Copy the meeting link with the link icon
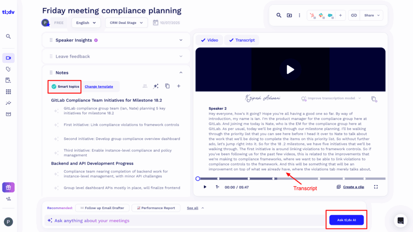This screenshot has height=232, width=413. click(x=354, y=15)
